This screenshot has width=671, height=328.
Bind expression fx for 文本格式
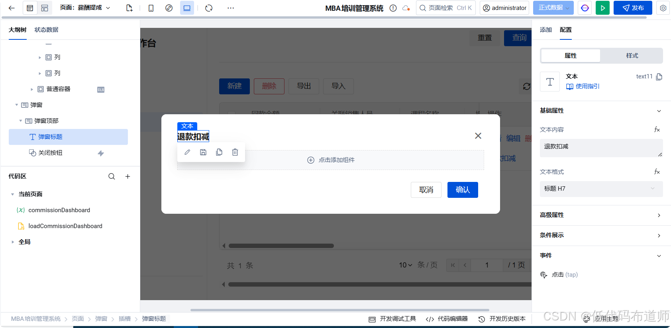point(657,172)
